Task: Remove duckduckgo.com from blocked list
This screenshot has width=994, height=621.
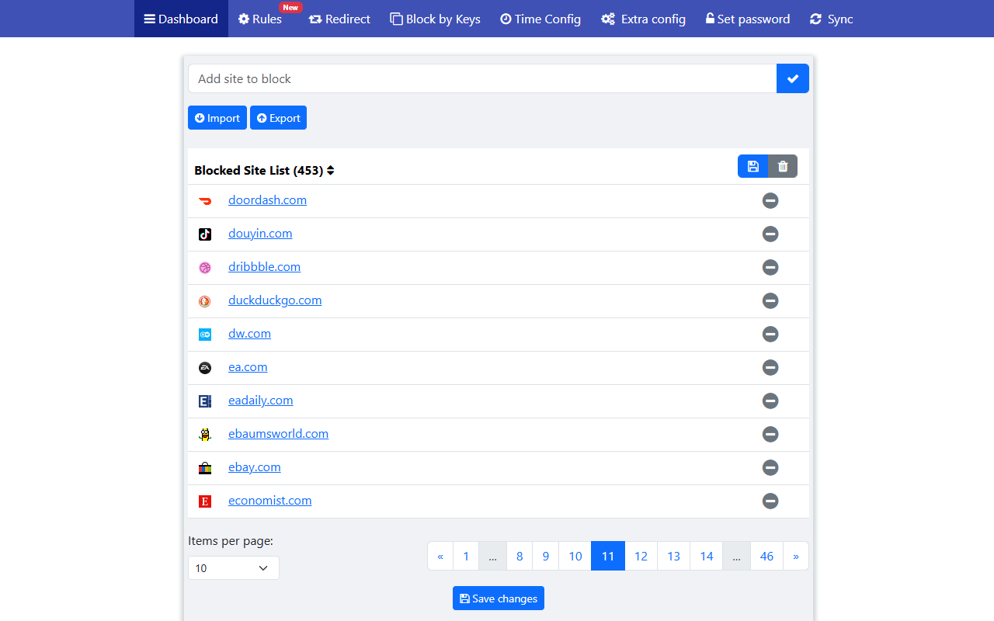Action: click(x=770, y=300)
